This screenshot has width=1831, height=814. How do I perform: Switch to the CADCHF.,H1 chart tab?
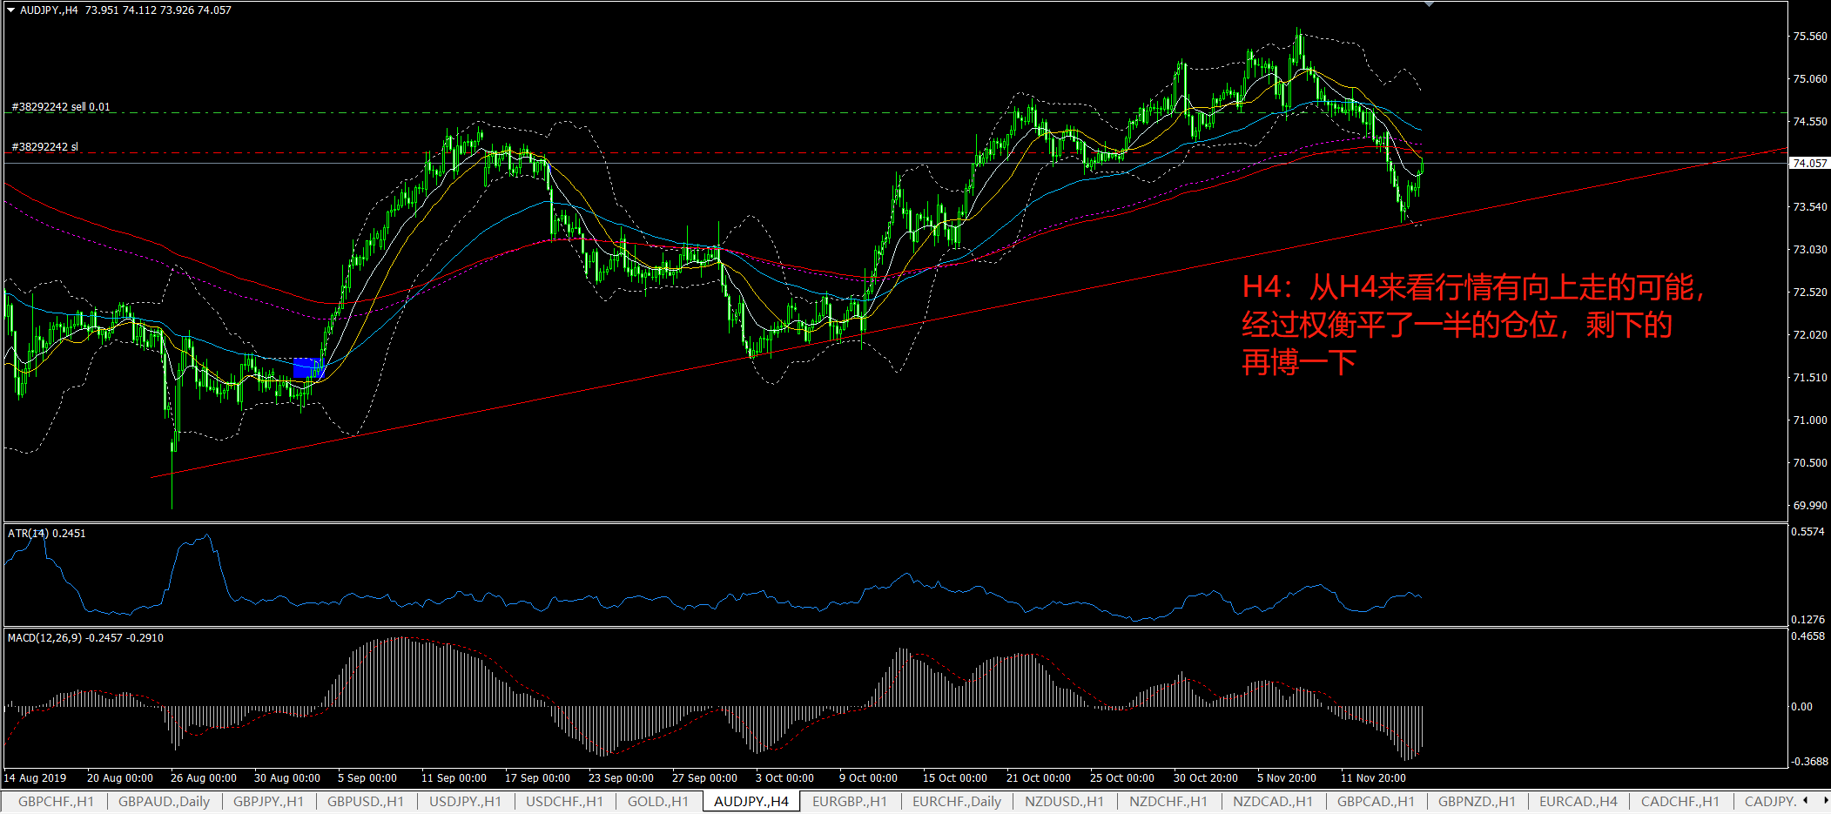(1680, 802)
